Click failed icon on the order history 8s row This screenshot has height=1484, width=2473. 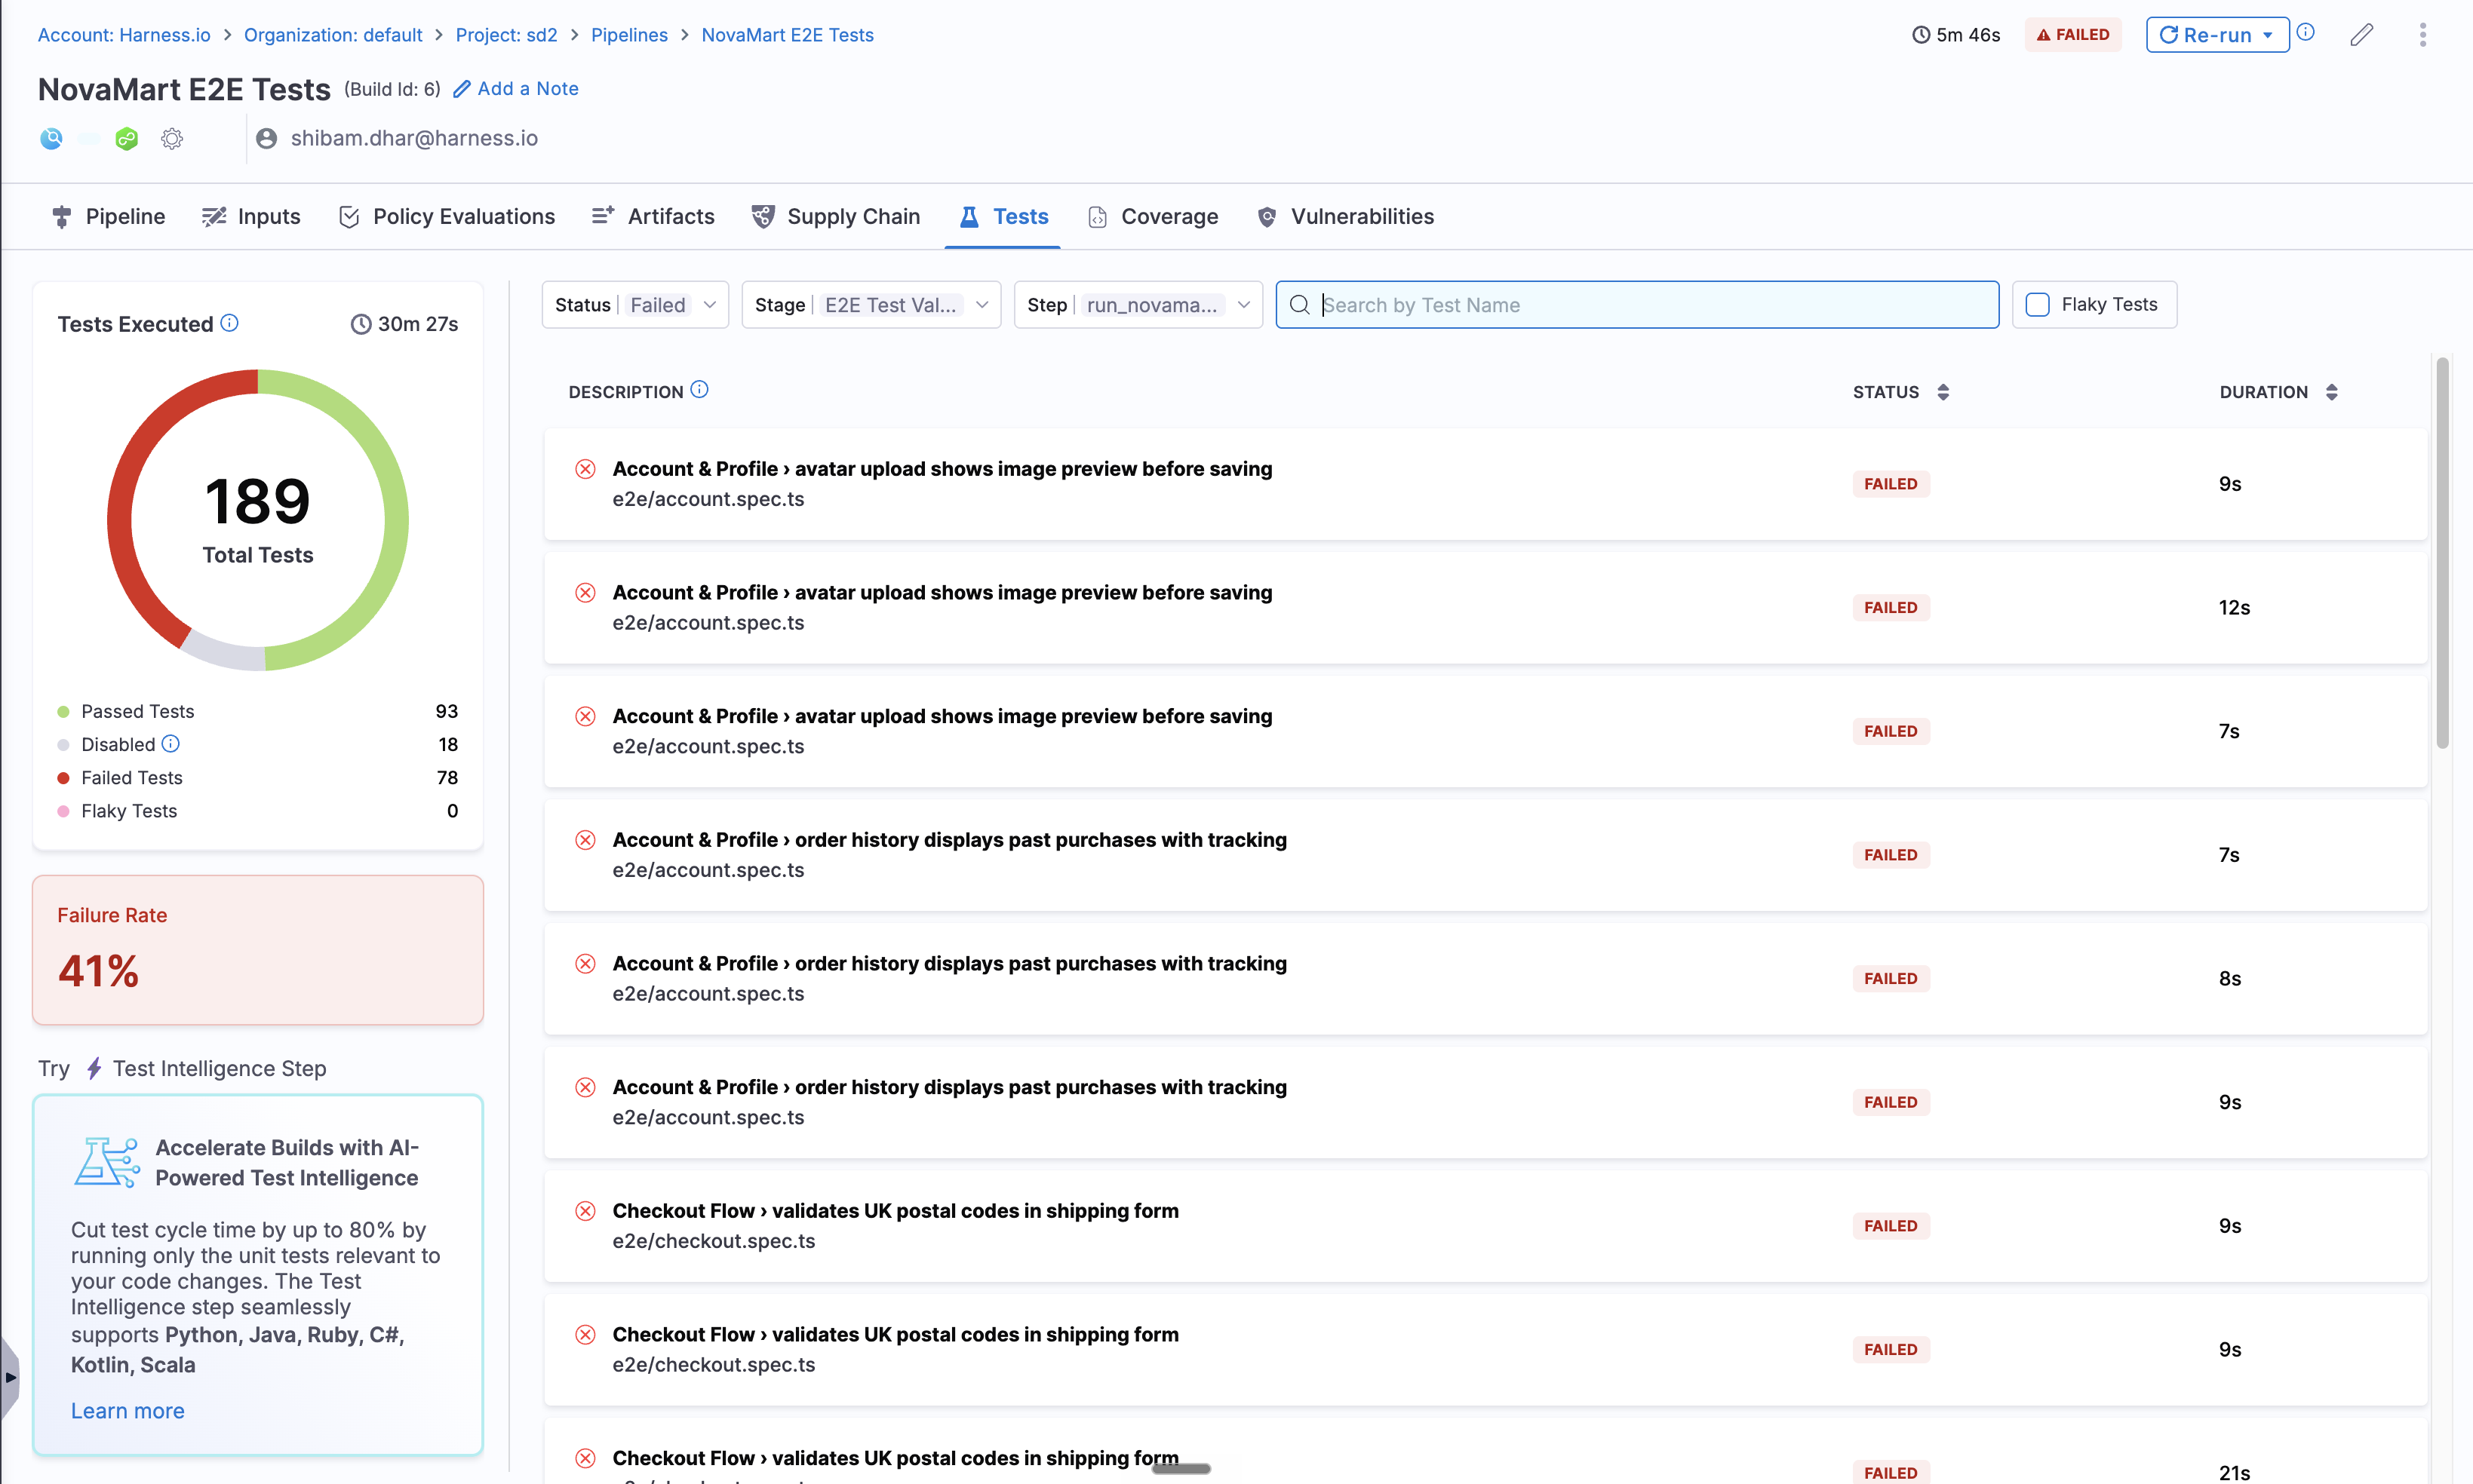(585, 964)
